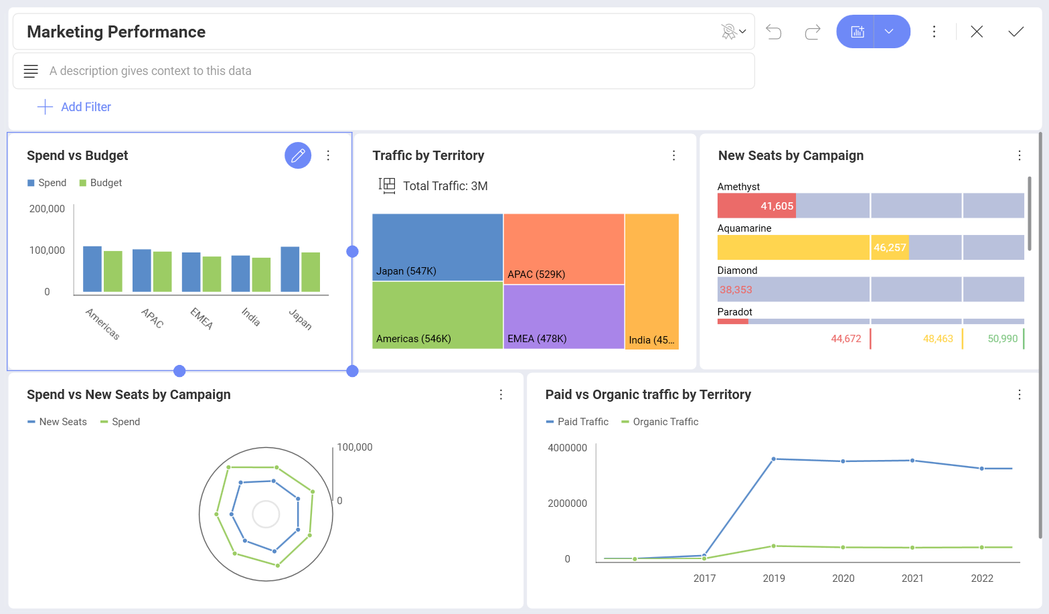Click the Total Traffic icon
Viewport: 1049px width, 614px height.
(387, 185)
